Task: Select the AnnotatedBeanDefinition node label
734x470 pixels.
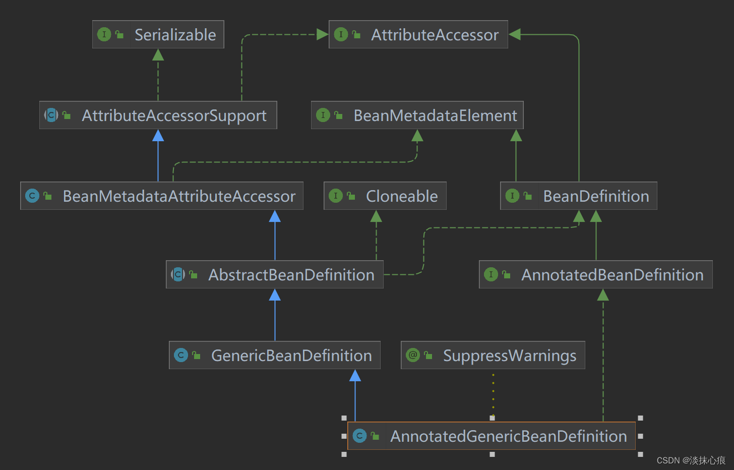Action: click(613, 275)
